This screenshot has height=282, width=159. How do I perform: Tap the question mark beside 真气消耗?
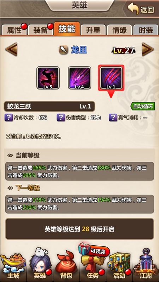click(113, 118)
